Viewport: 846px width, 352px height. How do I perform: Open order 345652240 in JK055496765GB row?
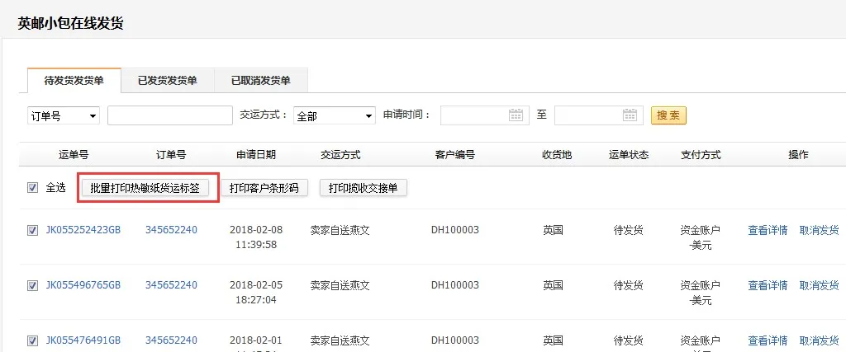pyautogui.click(x=171, y=285)
